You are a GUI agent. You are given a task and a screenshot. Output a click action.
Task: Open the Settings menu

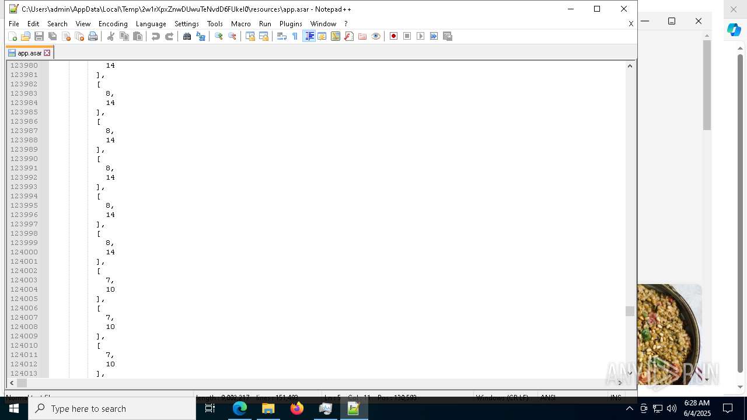(x=187, y=24)
